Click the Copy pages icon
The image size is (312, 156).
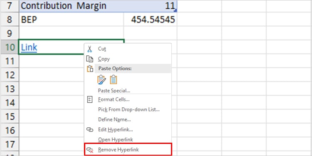click(x=89, y=59)
